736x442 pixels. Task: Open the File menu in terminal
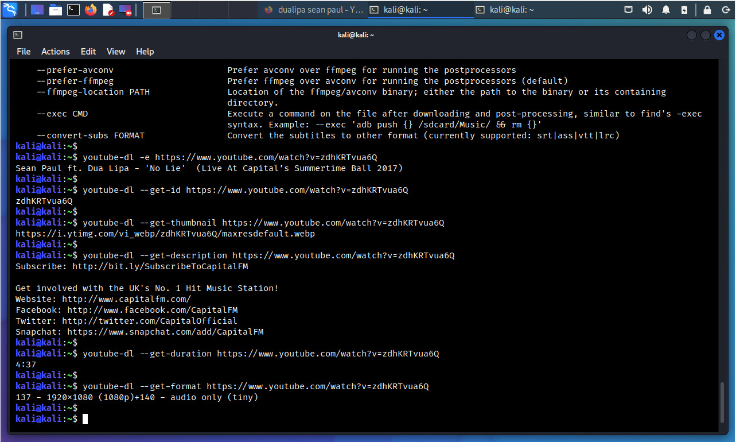(x=24, y=52)
